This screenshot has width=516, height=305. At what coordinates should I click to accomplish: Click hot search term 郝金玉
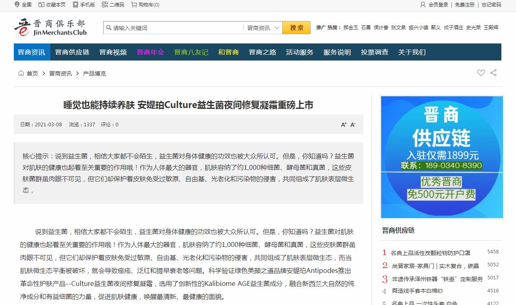pyautogui.click(x=351, y=28)
